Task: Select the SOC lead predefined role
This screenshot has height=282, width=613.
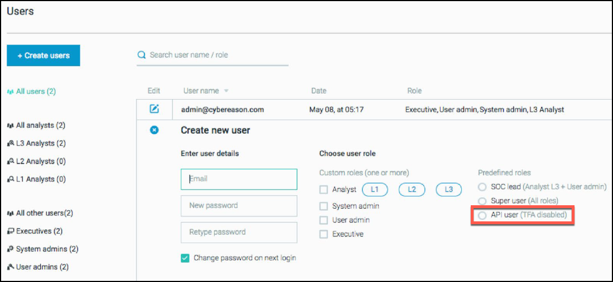Action: [482, 187]
